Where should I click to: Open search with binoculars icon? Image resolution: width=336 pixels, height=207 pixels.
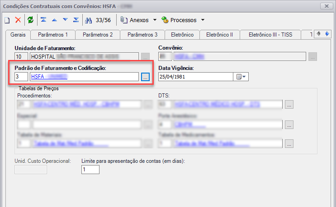coord(88,20)
